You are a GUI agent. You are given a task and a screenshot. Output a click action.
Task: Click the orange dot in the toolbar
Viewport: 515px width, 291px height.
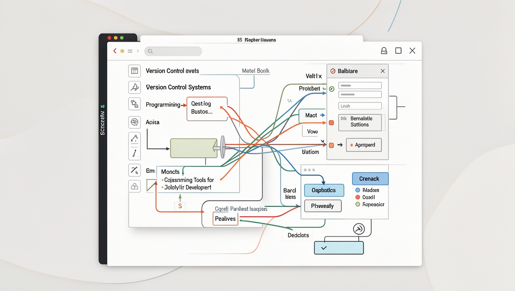coord(122,51)
